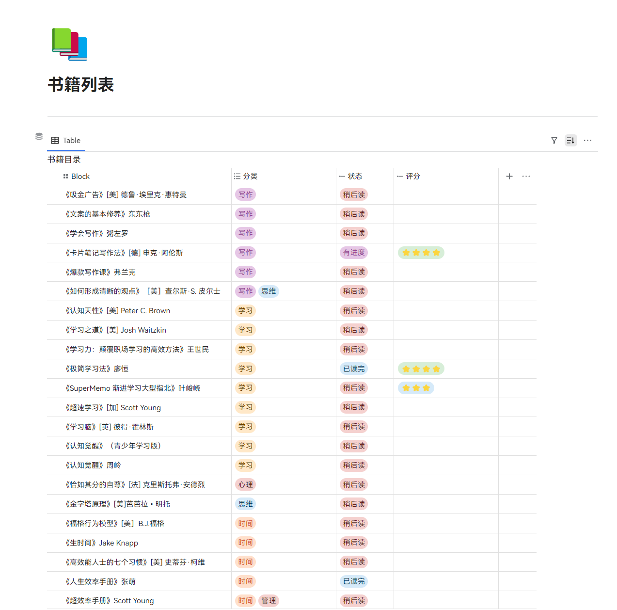This screenshot has width=617, height=610.
Task: Click 心理 tag in 《恰如其分的自尊》 row
Action: click(246, 485)
